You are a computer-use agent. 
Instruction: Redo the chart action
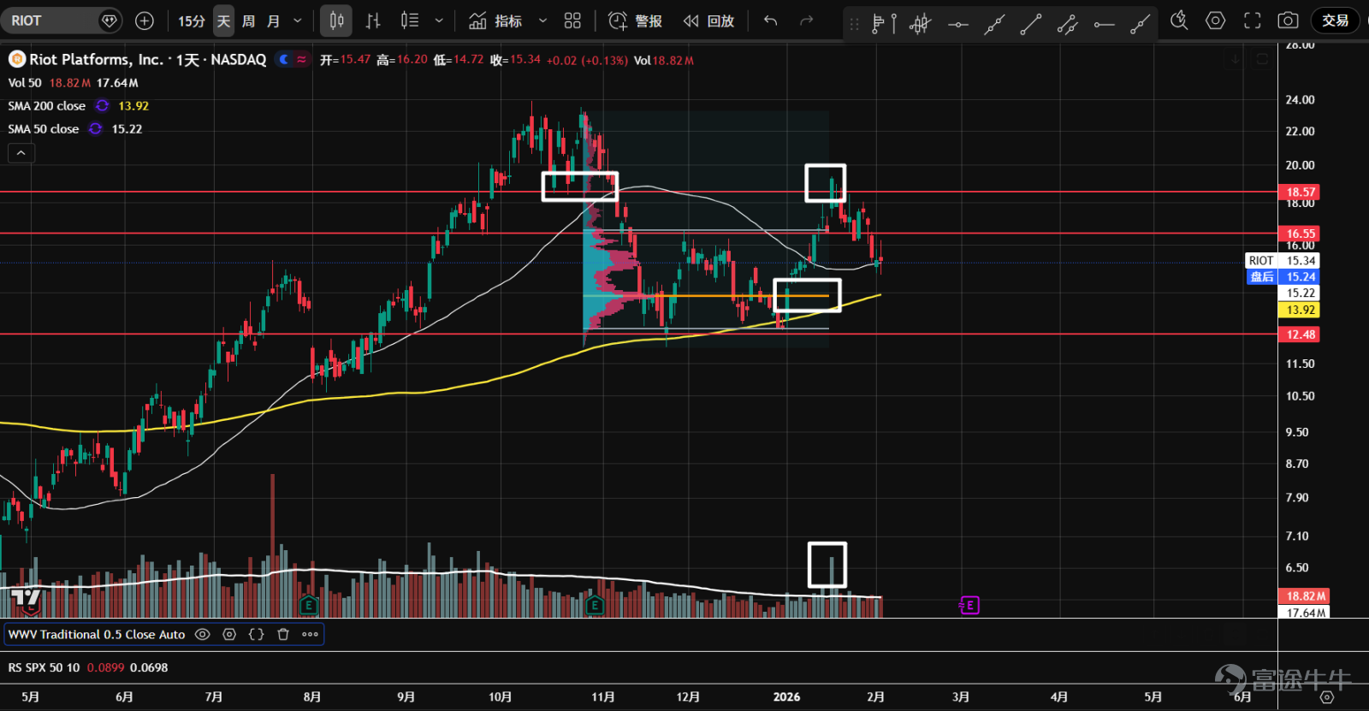pos(806,21)
